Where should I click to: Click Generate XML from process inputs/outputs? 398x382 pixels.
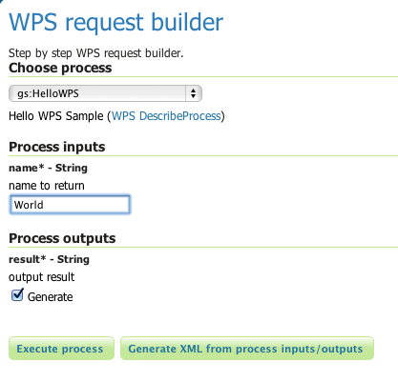247,349
